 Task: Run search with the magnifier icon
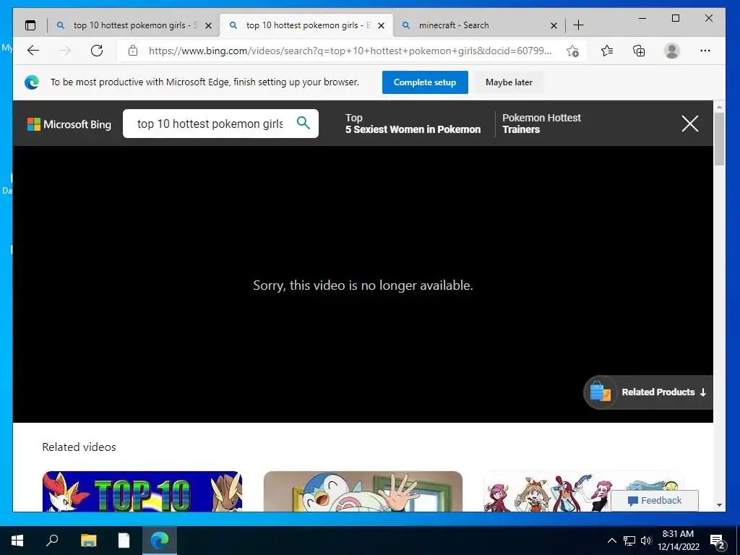coord(304,123)
